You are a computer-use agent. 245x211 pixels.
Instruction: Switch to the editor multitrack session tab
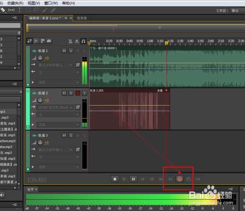click(x=45, y=18)
